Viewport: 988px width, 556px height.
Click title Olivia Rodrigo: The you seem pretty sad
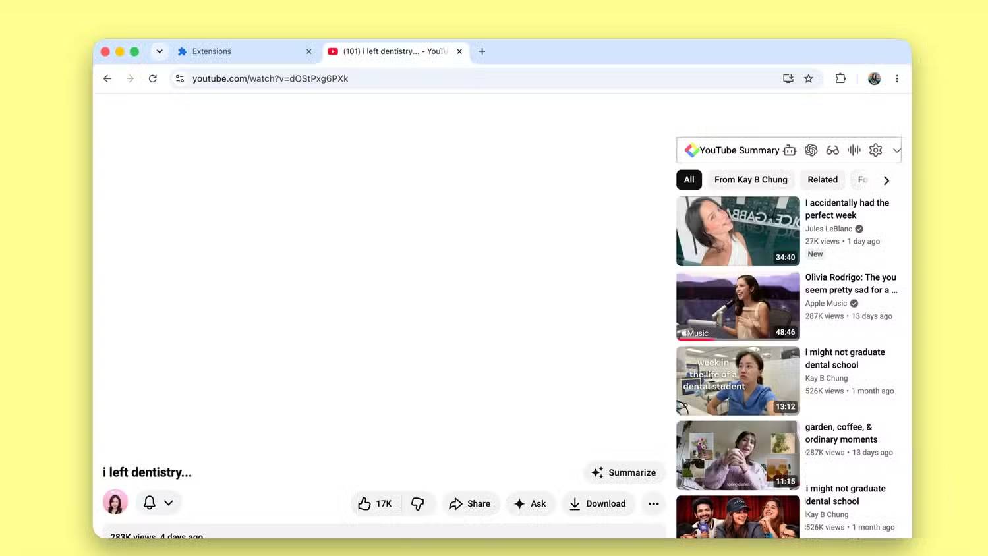coord(851,283)
